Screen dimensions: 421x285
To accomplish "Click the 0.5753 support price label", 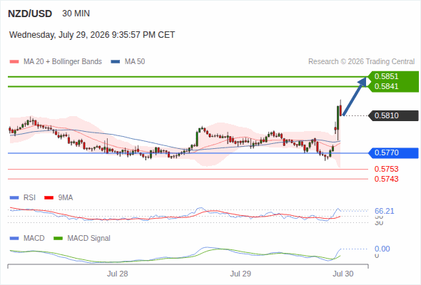I will [x=386, y=169].
